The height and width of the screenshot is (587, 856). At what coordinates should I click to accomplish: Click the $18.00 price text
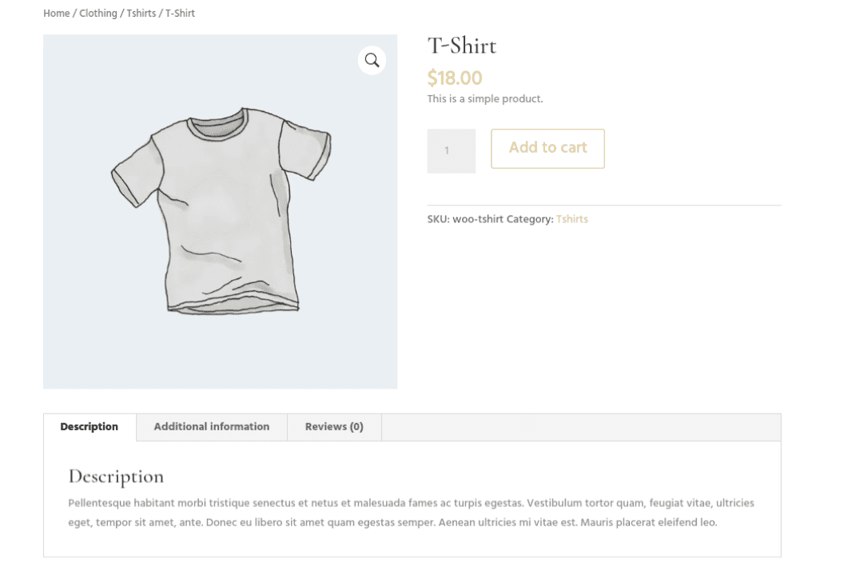(x=454, y=78)
